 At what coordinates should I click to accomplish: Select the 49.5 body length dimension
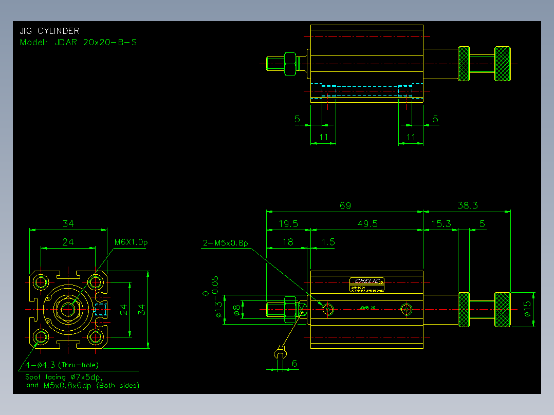click(x=367, y=224)
